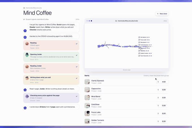The image size is (192, 128).
Task: Click the Calm Chamomile cup icon in preview
Action: tap(139, 56)
